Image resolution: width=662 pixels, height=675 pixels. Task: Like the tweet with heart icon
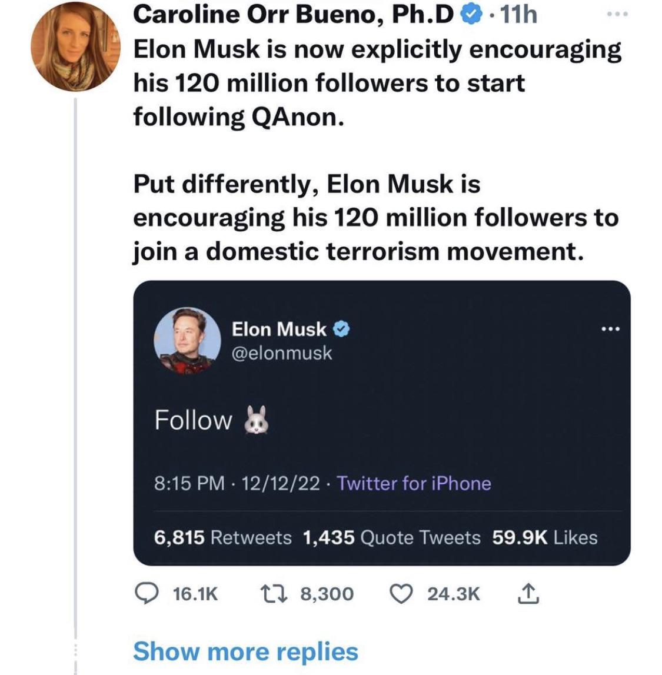coord(401,594)
